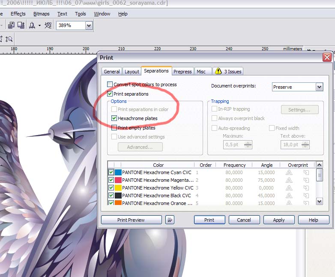The height and width of the screenshot is (277, 335).
Task: Click the pink Magenta color swatch
Action: click(118, 180)
